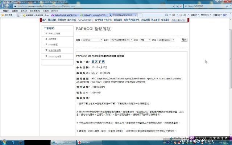
Task: Click the bullet icon beside Nokia專區
Action: (46, 44)
